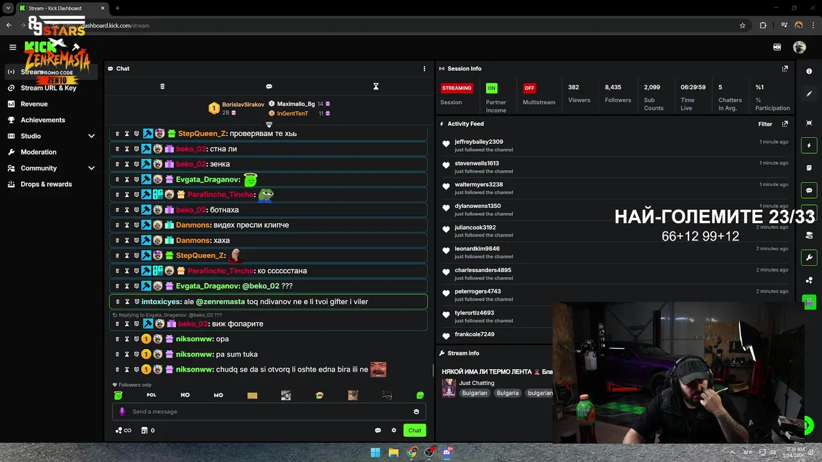This screenshot has width=822, height=462.
Task: Click the camera icon next to profile avatar
Action: point(777,47)
